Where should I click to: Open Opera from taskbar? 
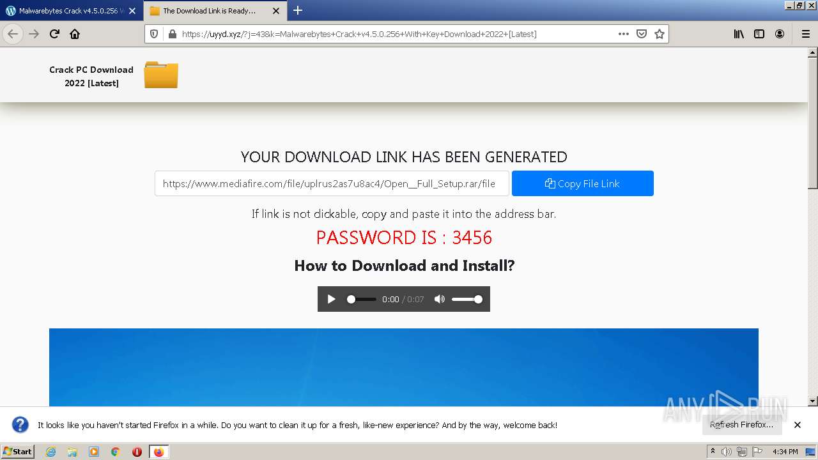tap(137, 452)
